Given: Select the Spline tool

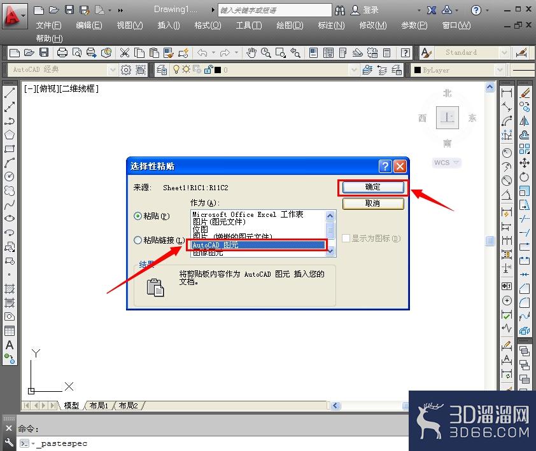Looking at the screenshot, I should pos(9,204).
